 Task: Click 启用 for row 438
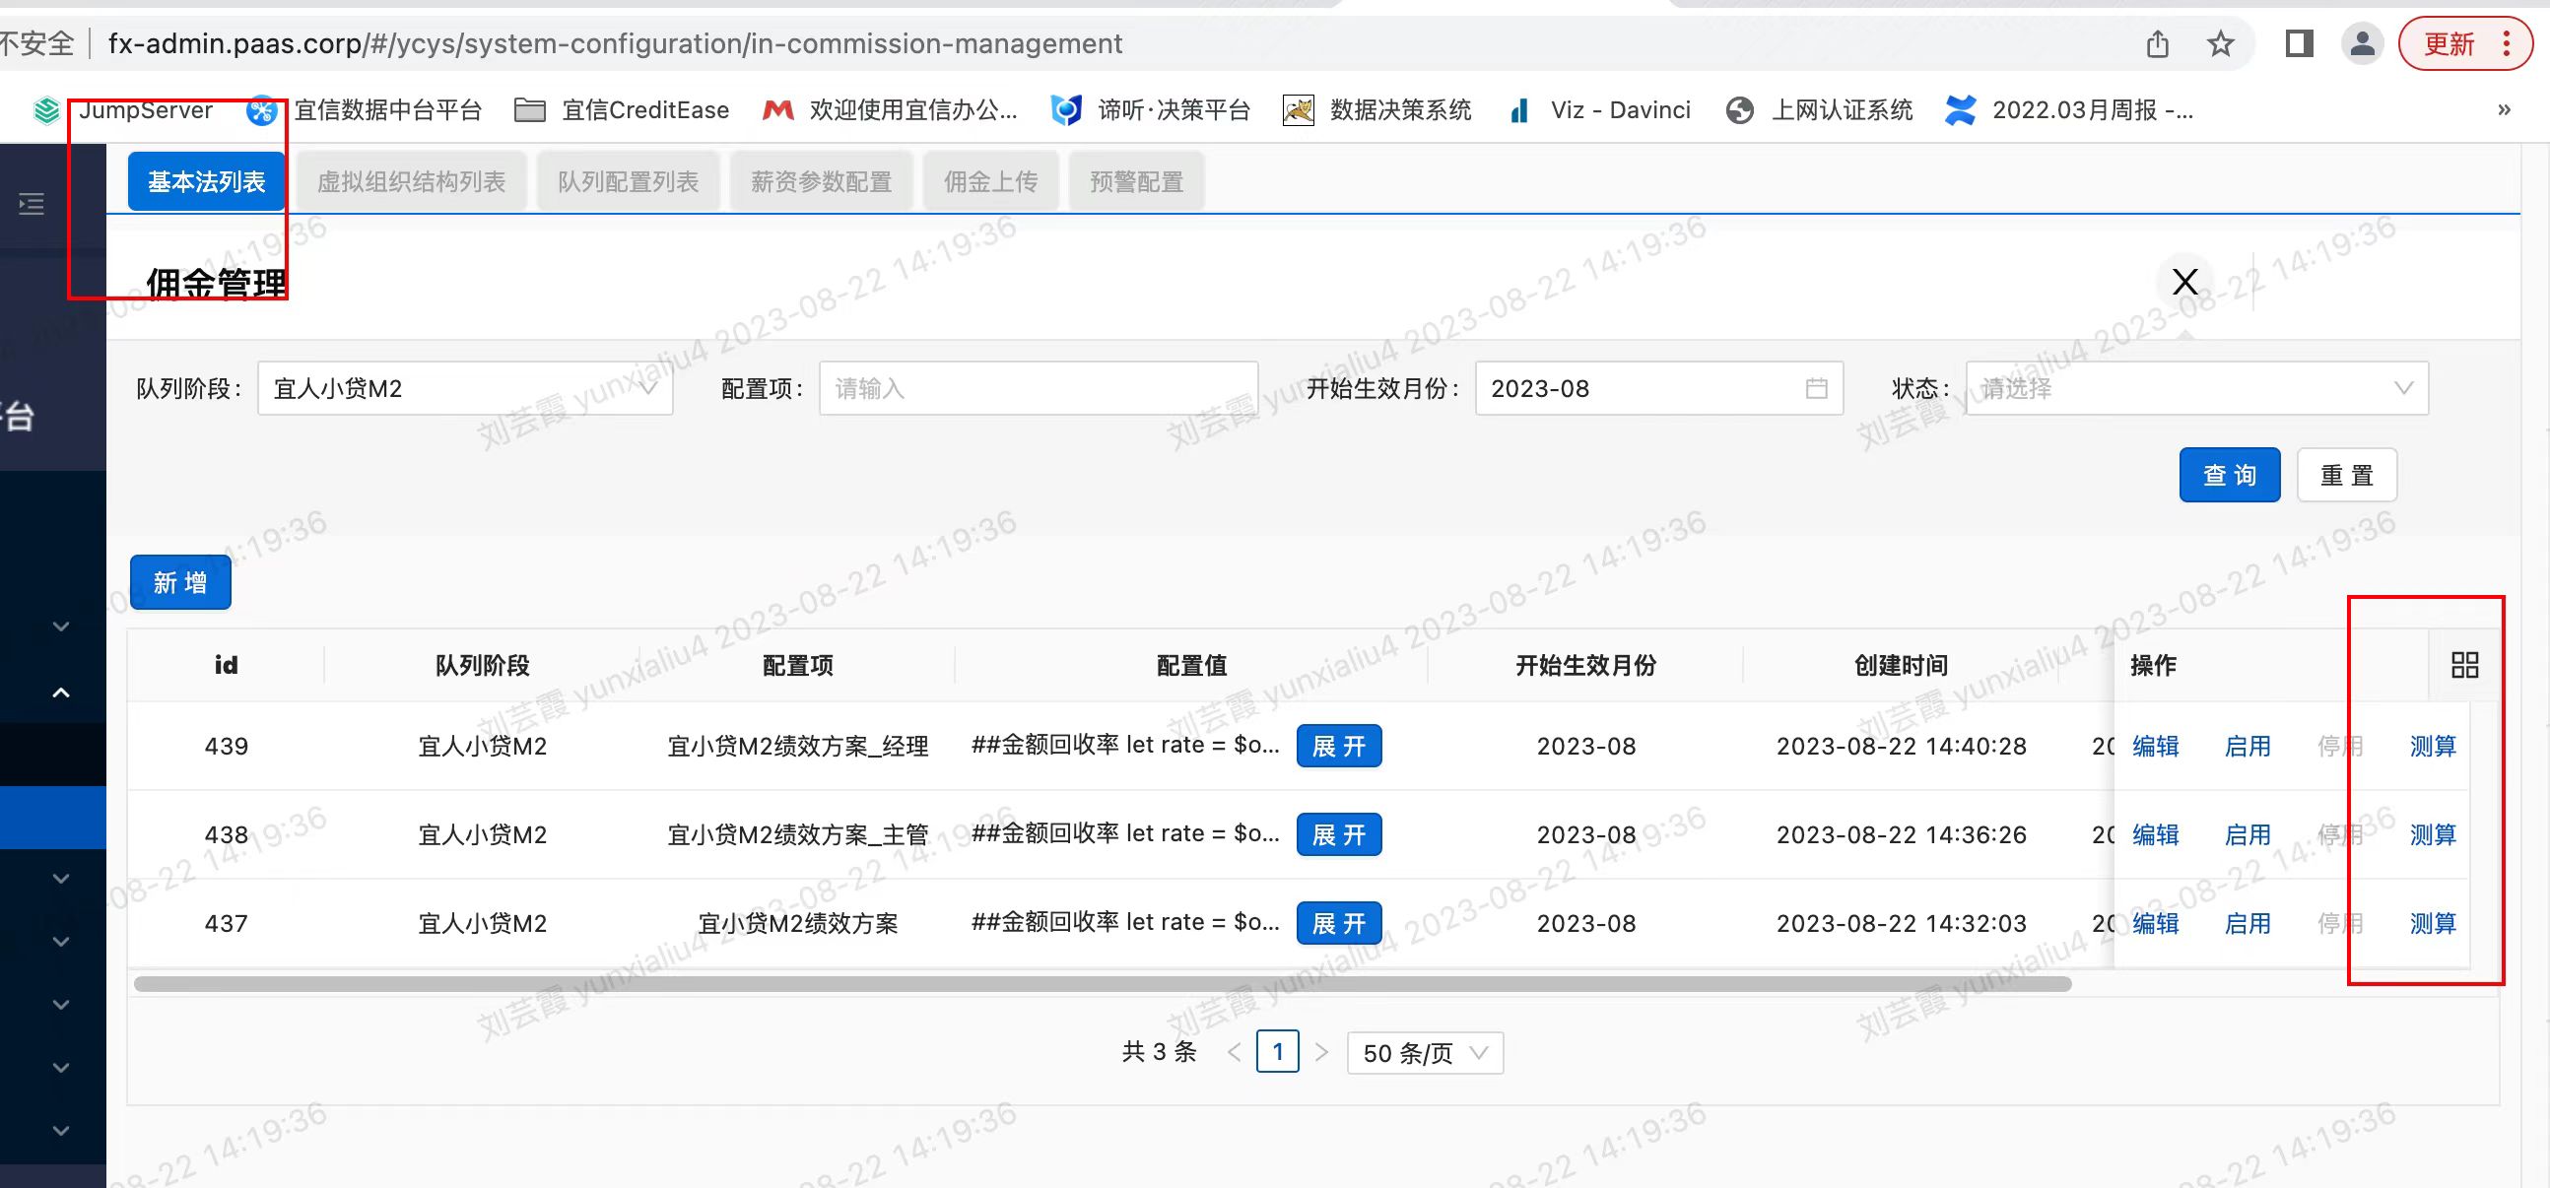(x=2248, y=834)
